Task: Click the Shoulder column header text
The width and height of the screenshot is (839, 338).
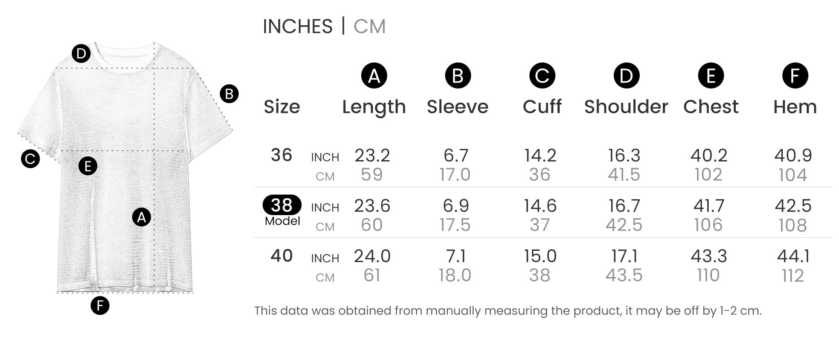Action: [626, 107]
